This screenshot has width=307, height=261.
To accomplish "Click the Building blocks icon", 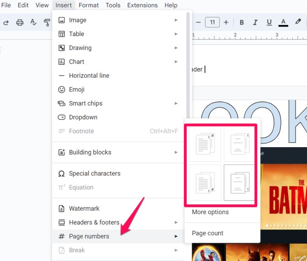I will click(61, 152).
